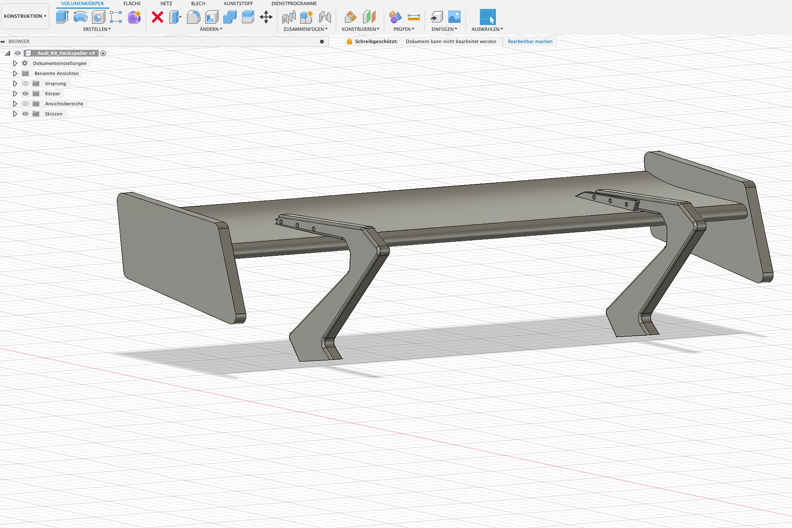Switch to the BLECH tab

198,4
